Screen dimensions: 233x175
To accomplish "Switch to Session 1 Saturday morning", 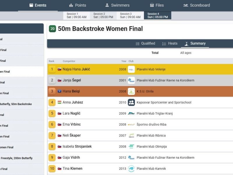I will [77, 15].
